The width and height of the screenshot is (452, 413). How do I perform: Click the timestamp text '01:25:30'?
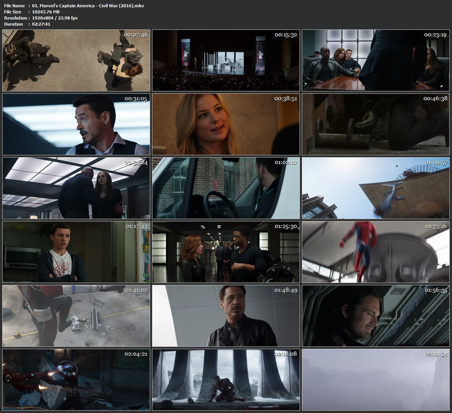(286, 227)
